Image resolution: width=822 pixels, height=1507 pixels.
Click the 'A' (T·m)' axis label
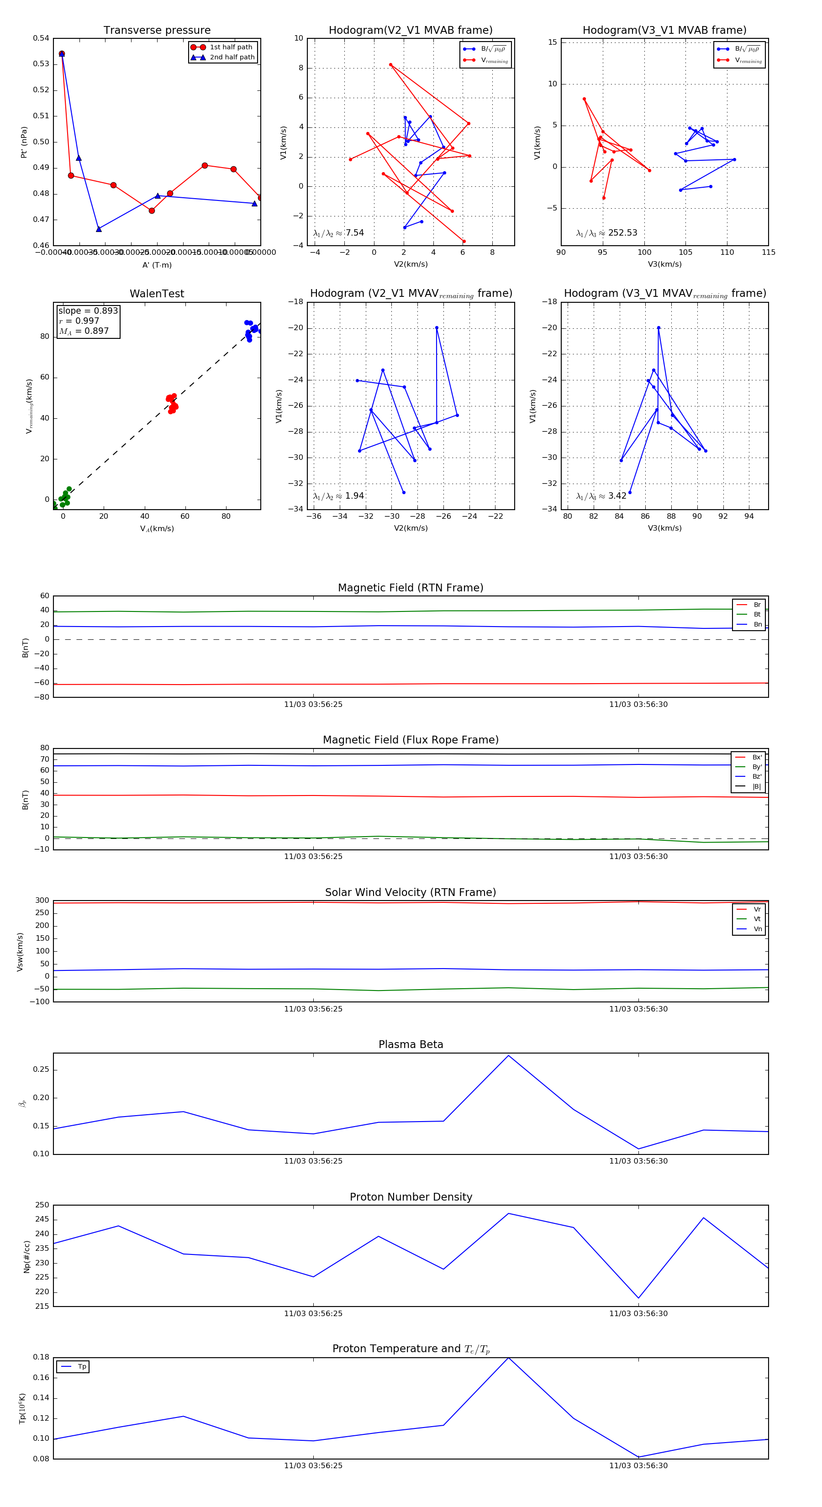(x=157, y=265)
